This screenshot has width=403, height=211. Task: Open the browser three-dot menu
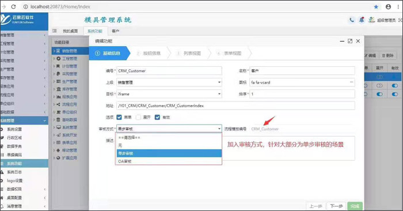pos(398,7)
